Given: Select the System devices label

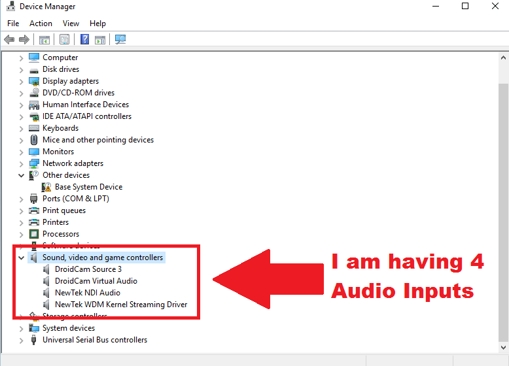Looking at the screenshot, I should 69,328.
